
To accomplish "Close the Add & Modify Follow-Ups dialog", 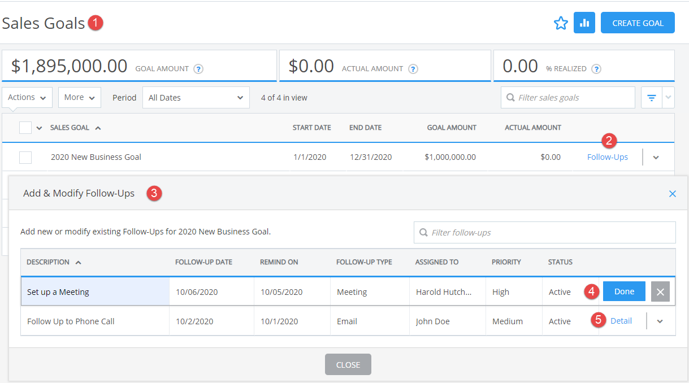I will click(x=673, y=194).
